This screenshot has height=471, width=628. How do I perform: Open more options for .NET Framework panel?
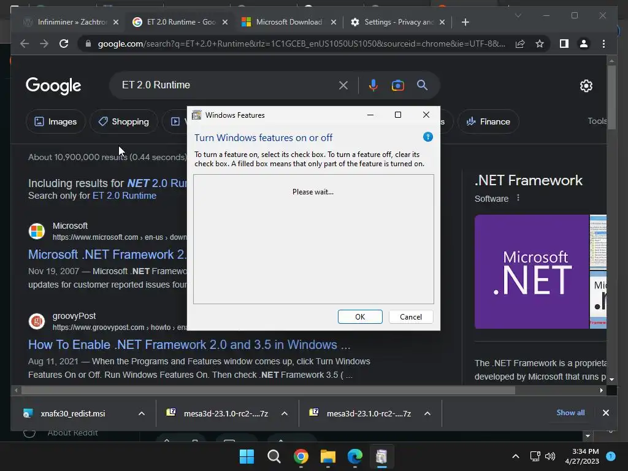click(518, 198)
